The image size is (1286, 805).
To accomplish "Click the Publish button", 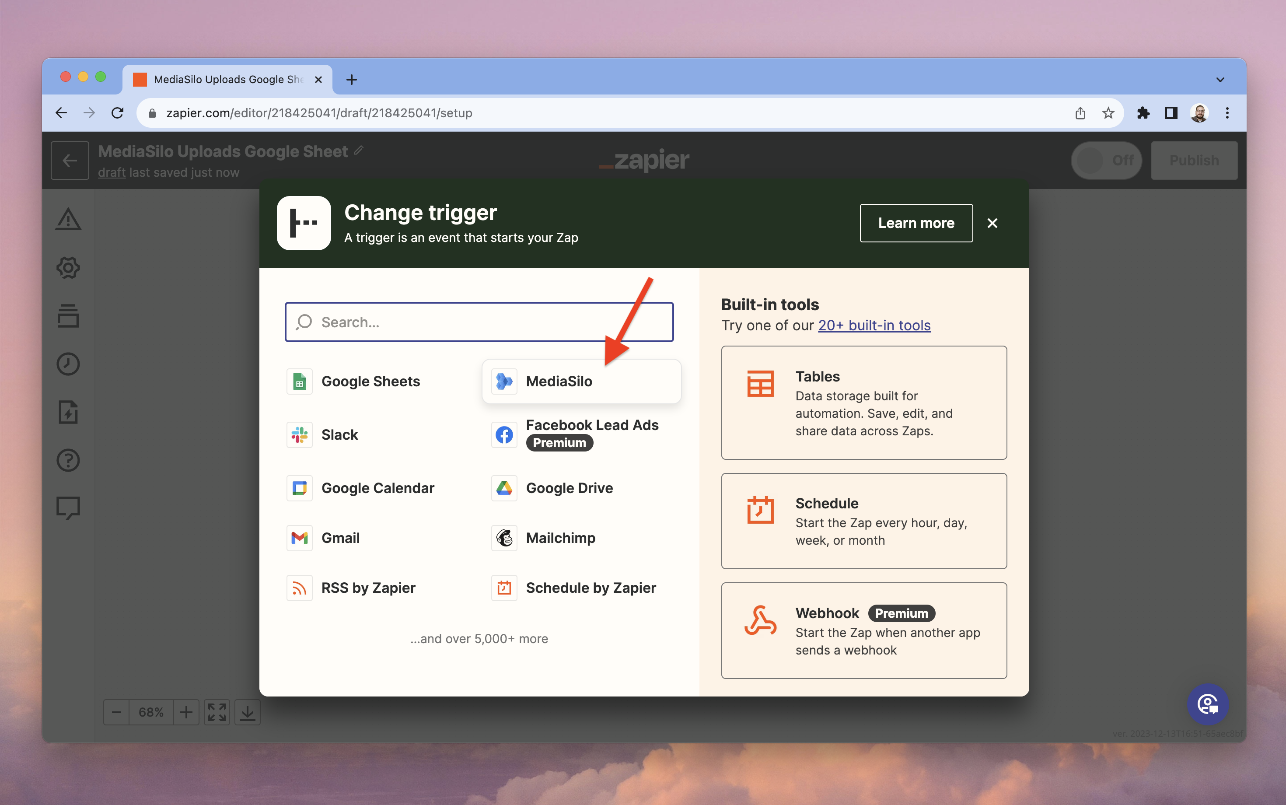I will [x=1194, y=160].
